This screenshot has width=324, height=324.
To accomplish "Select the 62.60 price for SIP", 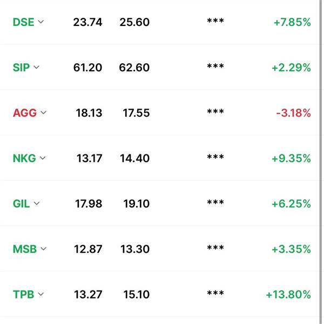I will click(134, 67).
